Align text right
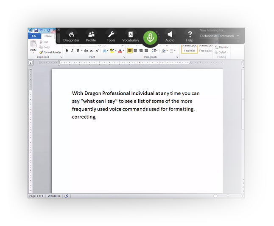This screenshot has height=226, width=274. (x=141, y=51)
